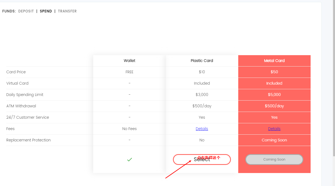This screenshot has width=335, height=186.
Task: Open the Plastic Card fees Details link
Action: tap(202, 129)
